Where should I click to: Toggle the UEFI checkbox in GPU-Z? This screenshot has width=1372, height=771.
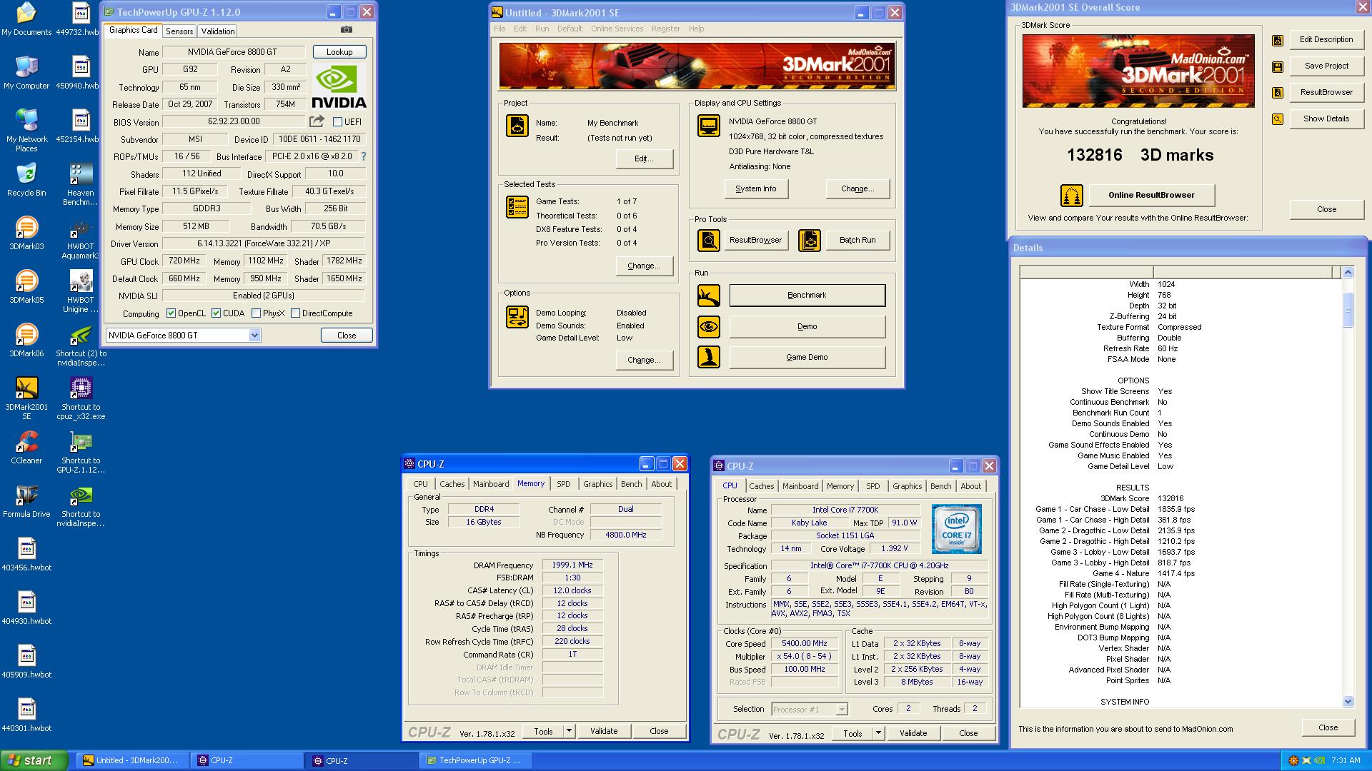pos(337,122)
